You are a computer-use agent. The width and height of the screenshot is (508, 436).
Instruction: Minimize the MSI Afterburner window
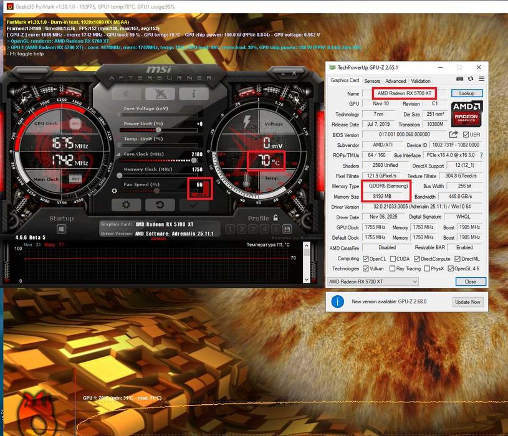coord(284,73)
